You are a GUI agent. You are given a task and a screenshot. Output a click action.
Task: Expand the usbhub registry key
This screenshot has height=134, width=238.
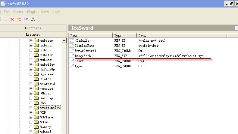point(31,50)
